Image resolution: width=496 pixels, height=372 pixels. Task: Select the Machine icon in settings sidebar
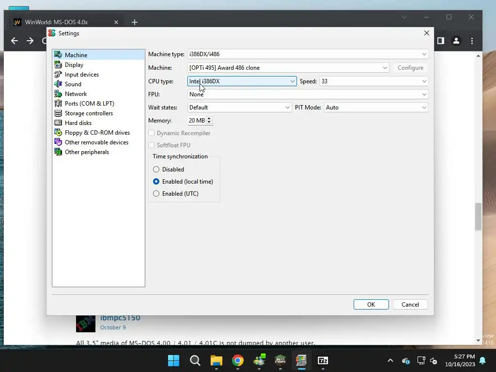[58, 55]
